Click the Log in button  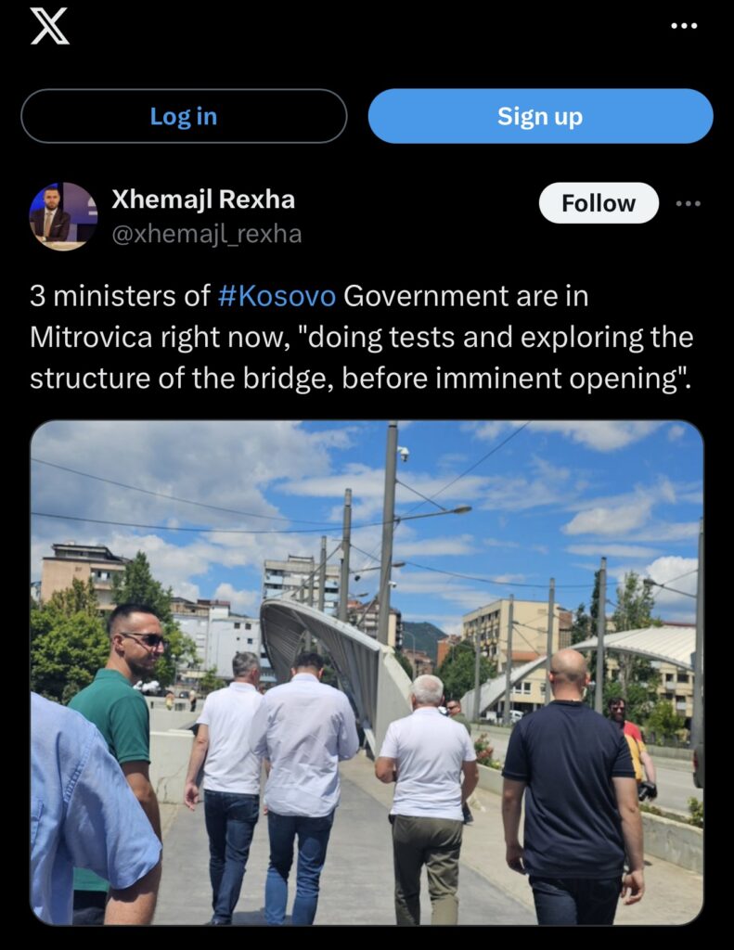(x=184, y=116)
